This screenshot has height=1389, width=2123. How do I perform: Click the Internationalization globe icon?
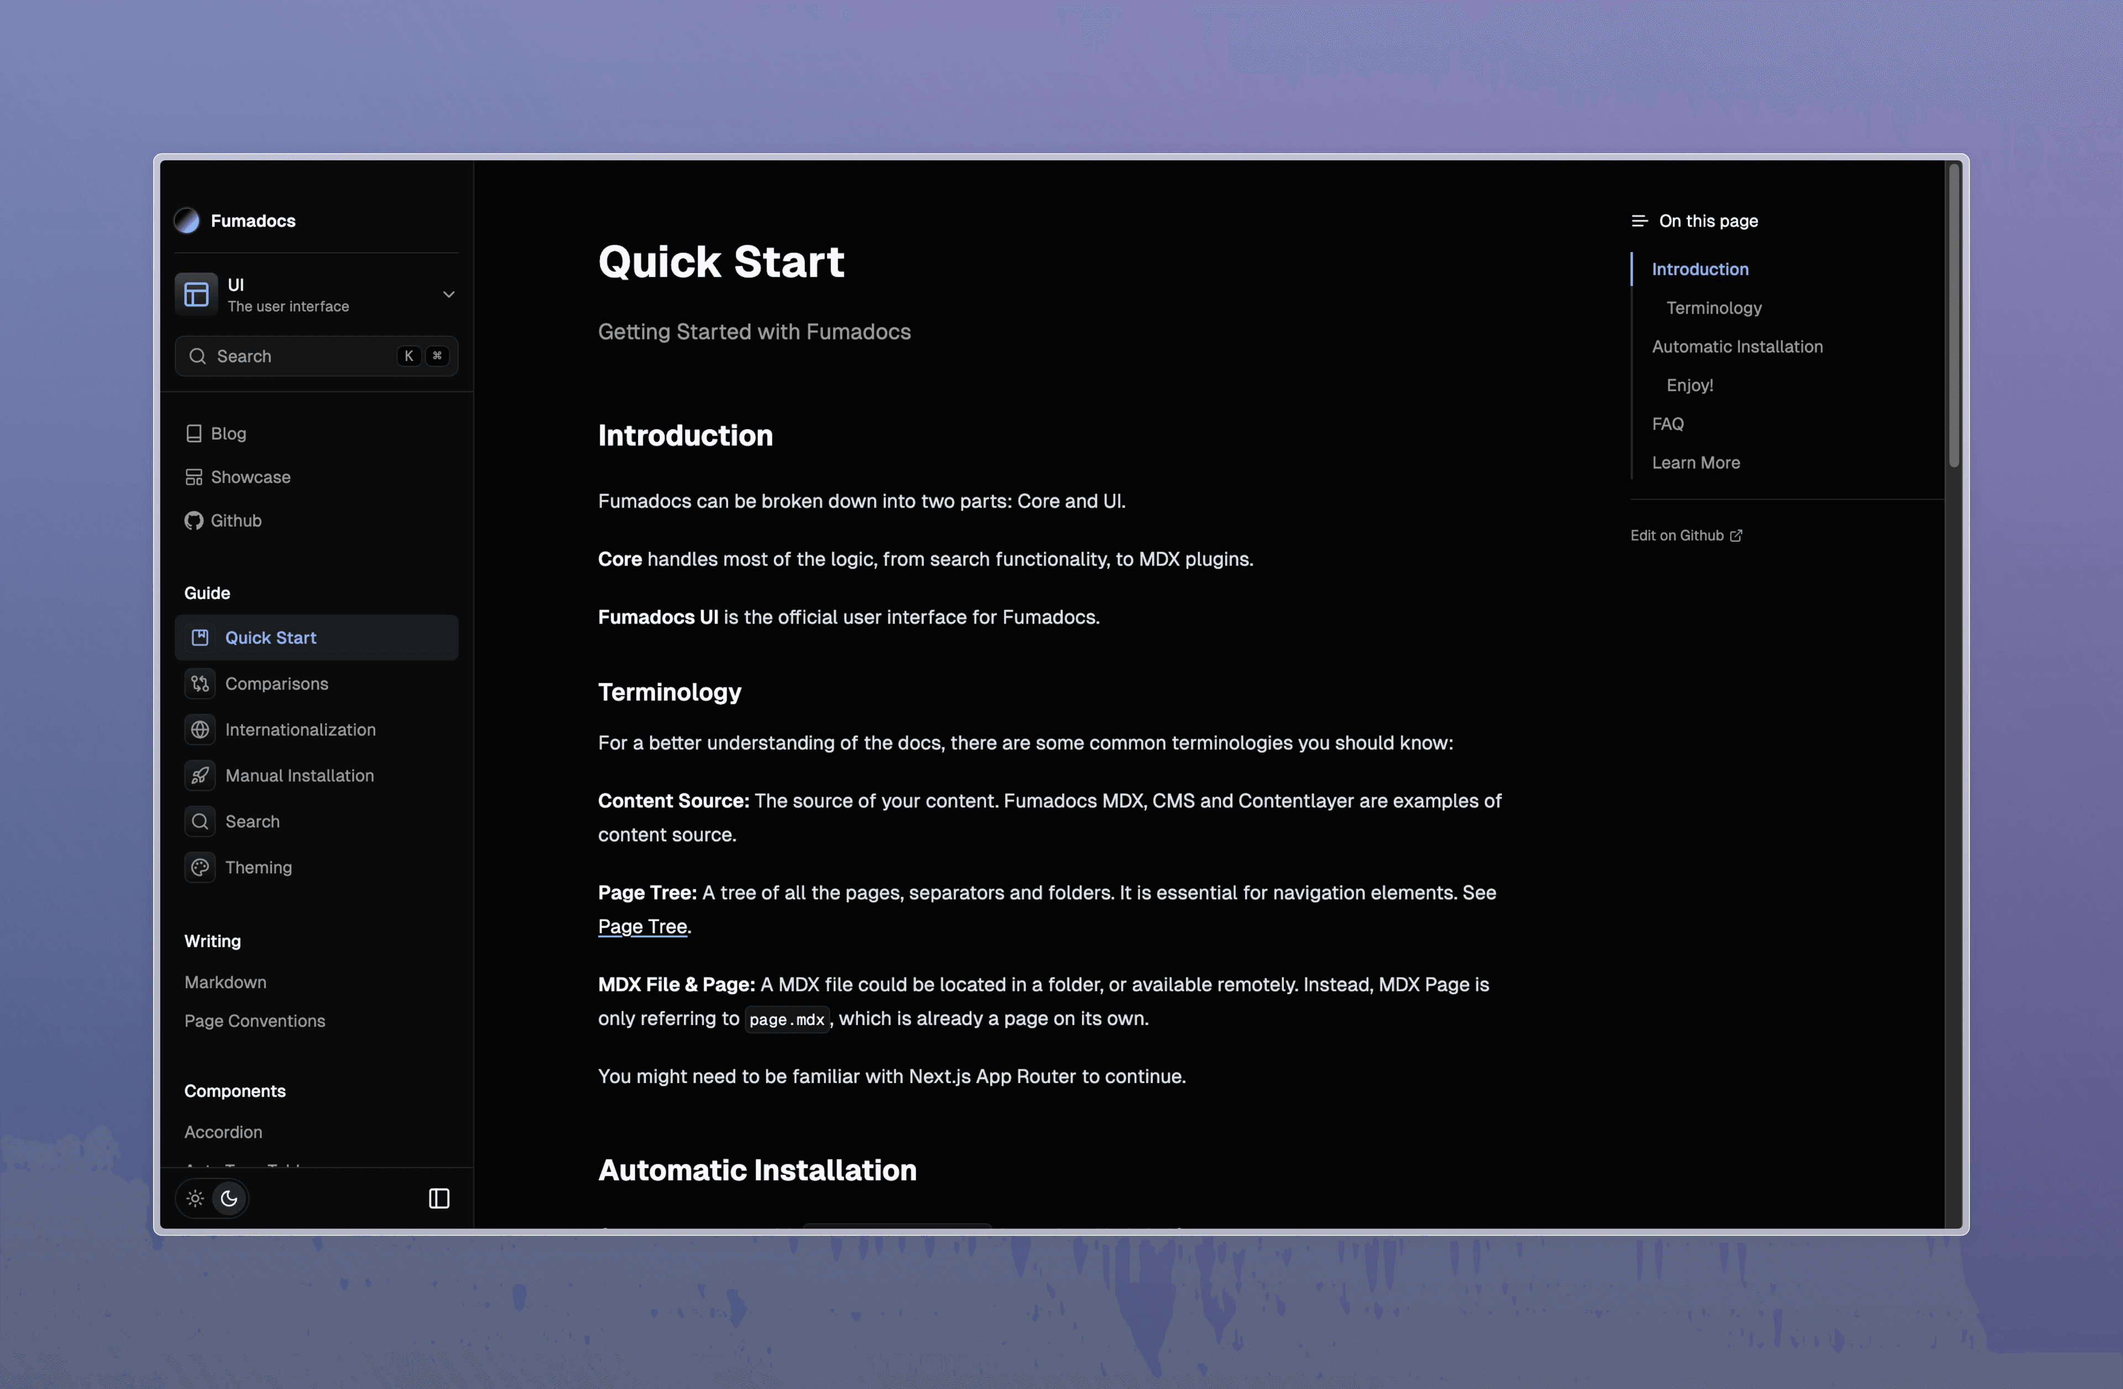point(200,730)
